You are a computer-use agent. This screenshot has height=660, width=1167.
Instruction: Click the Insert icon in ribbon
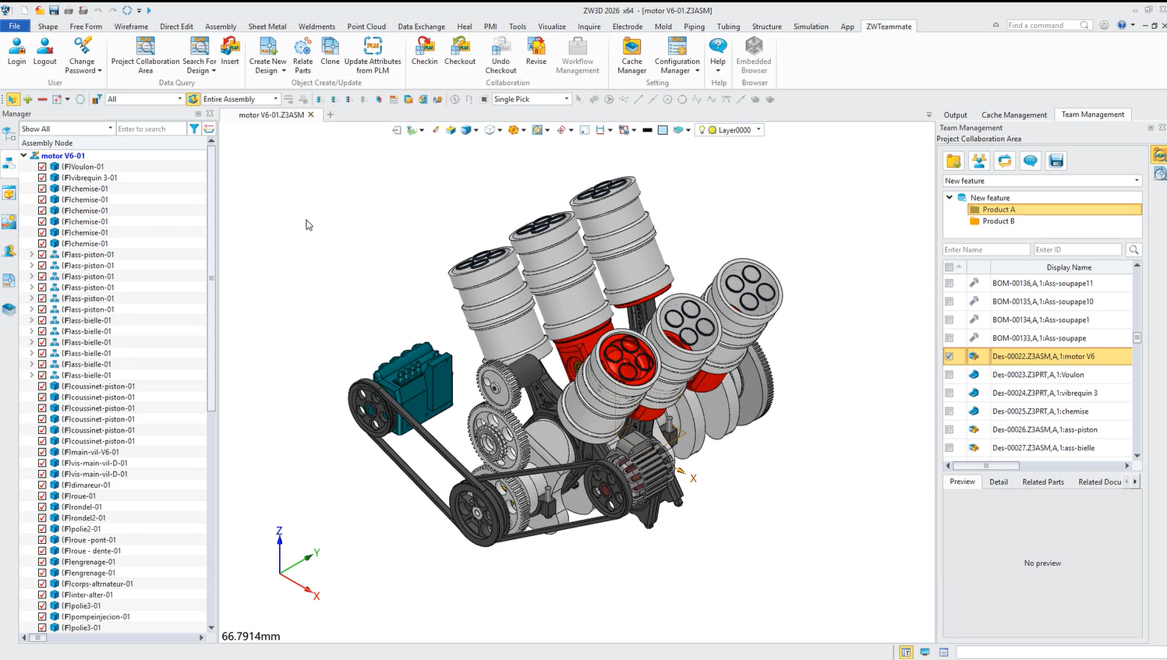pos(230,51)
